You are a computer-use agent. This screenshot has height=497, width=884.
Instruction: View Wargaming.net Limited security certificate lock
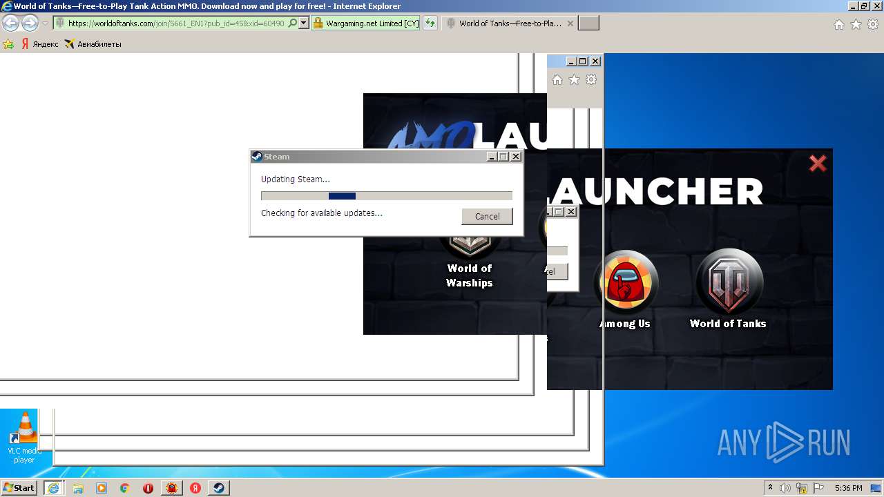(x=318, y=23)
